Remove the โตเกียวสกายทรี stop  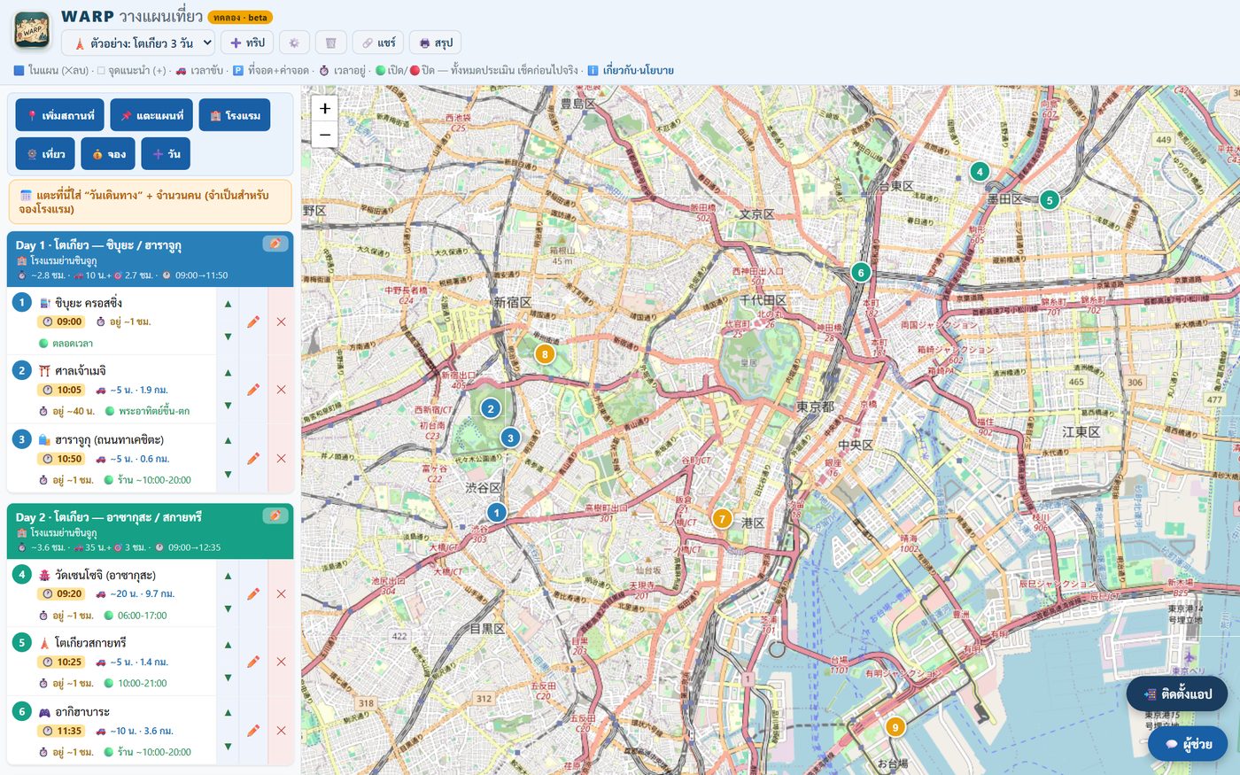coord(281,662)
